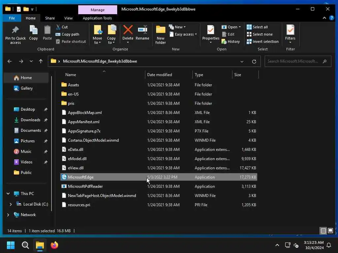Collapse the ribbon with the chevron

324,18
